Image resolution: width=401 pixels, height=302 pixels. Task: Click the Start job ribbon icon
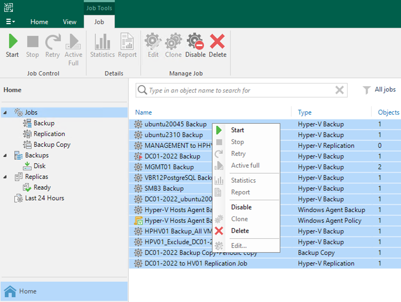[x=12, y=42]
